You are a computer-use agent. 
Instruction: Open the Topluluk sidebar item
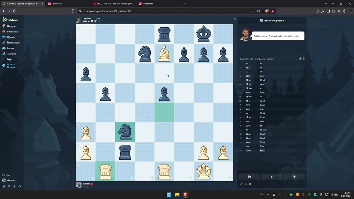pyautogui.click(x=9, y=54)
